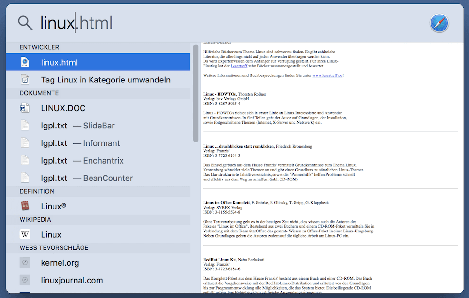Click the Definition section header

pyautogui.click(x=37, y=191)
